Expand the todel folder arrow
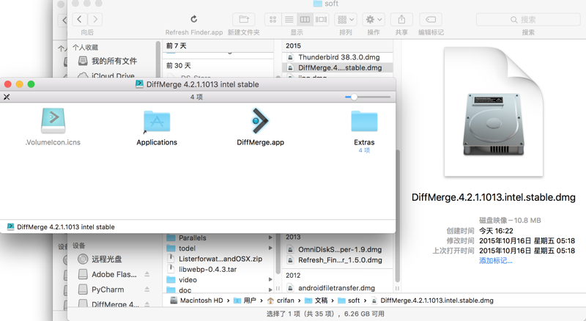The width and height of the screenshot is (586, 321). pos(270,248)
